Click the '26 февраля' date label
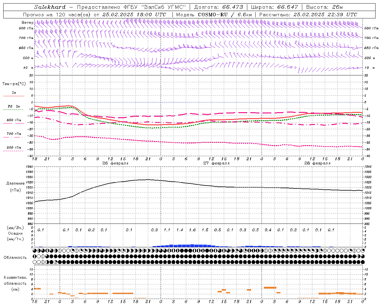Screen dimensions: 380x304 115,163
